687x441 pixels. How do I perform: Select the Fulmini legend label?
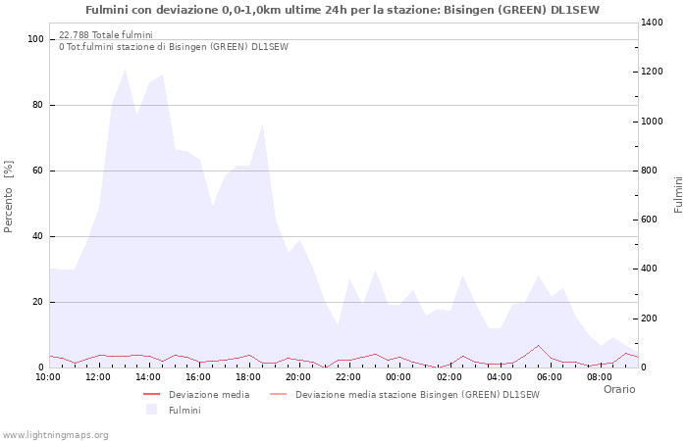[185, 410]
